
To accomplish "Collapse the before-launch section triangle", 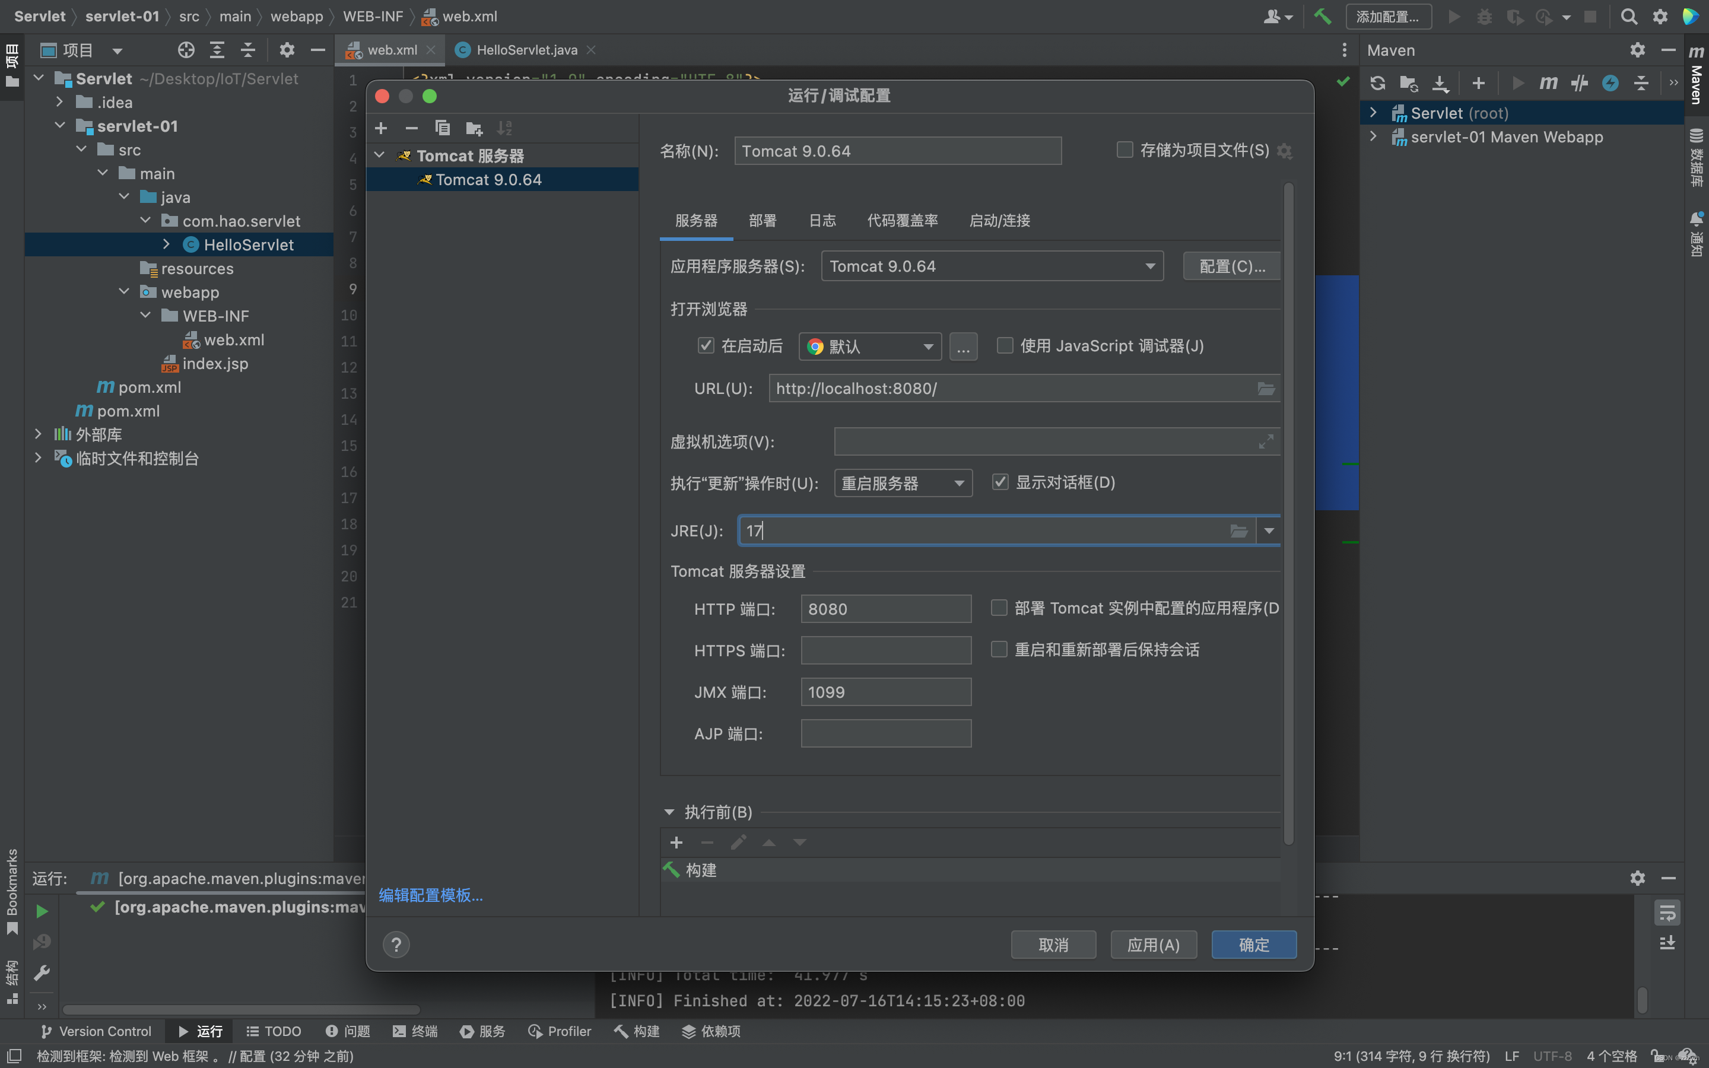I will [669, 812].
